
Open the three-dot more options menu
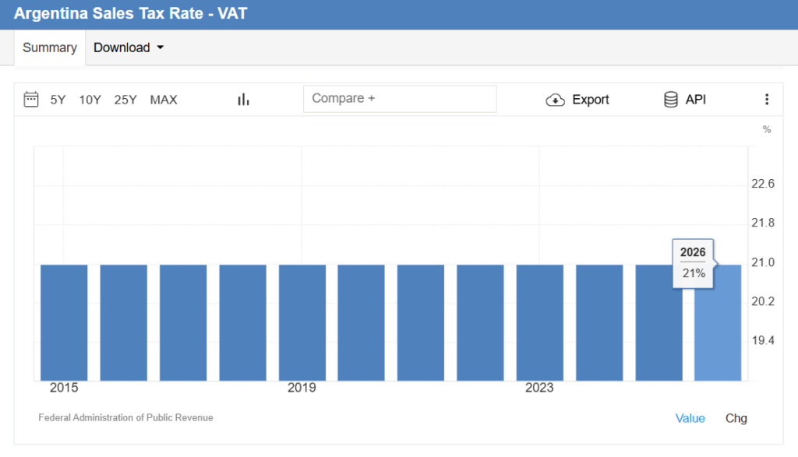tap(766, 99)
